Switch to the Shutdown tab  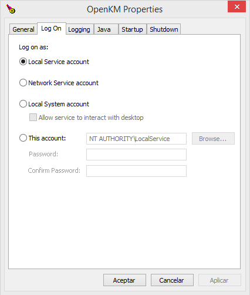click(164, 29)
